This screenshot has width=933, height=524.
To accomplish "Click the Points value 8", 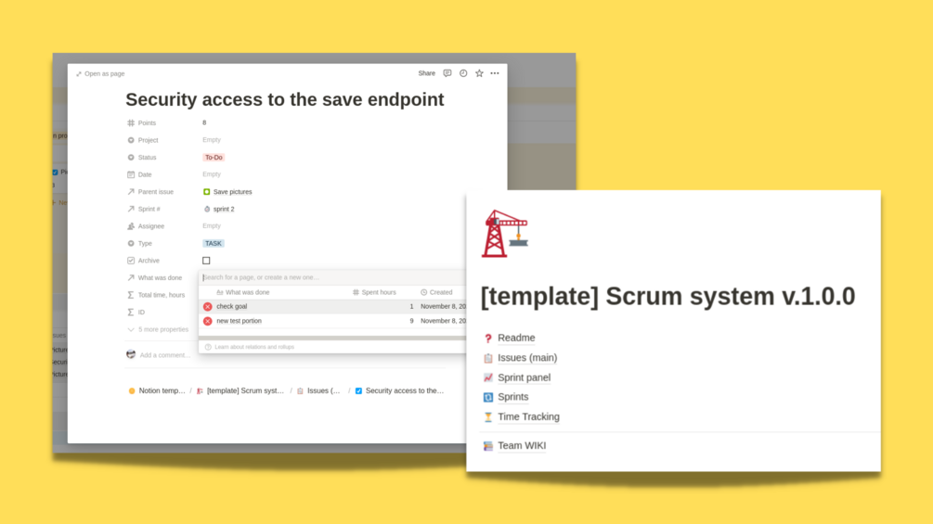I will pos(204,123).
